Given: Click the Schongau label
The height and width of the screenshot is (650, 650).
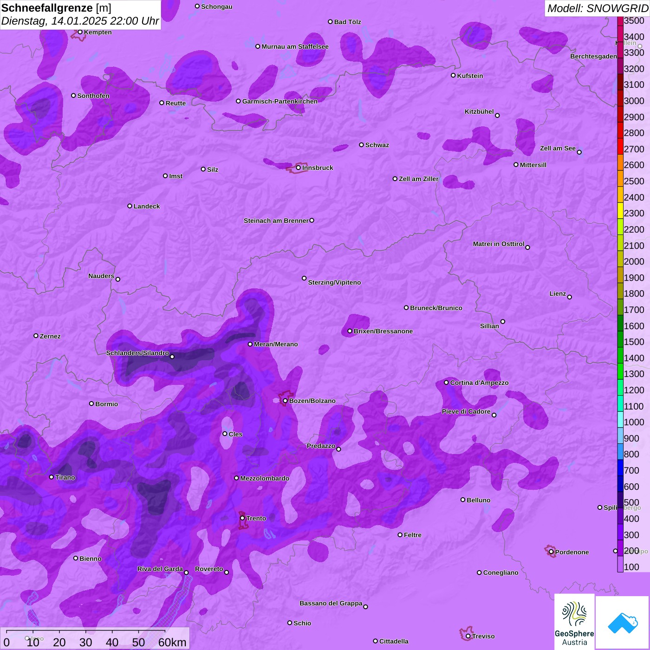Looking at the screenshot, I should pos(216,6).
